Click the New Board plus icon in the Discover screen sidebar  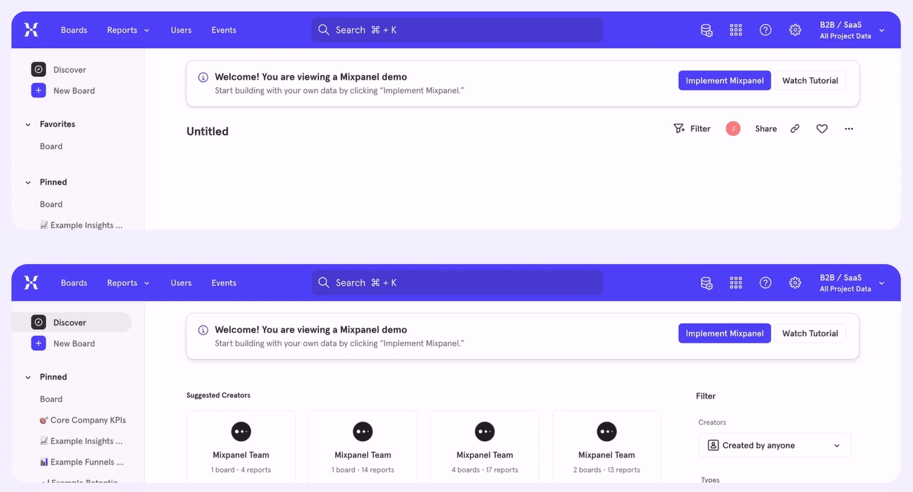[x=38, y=343]
